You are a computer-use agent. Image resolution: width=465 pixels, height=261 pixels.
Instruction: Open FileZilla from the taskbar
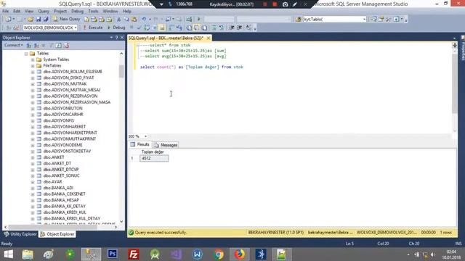tap(134, 254)
